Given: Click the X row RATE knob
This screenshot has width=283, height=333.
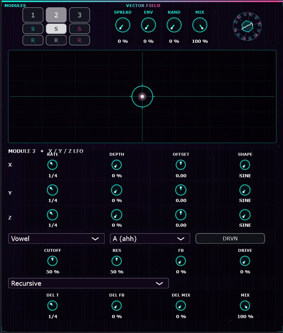Looking at the screenshot, I should pos(52,165).
